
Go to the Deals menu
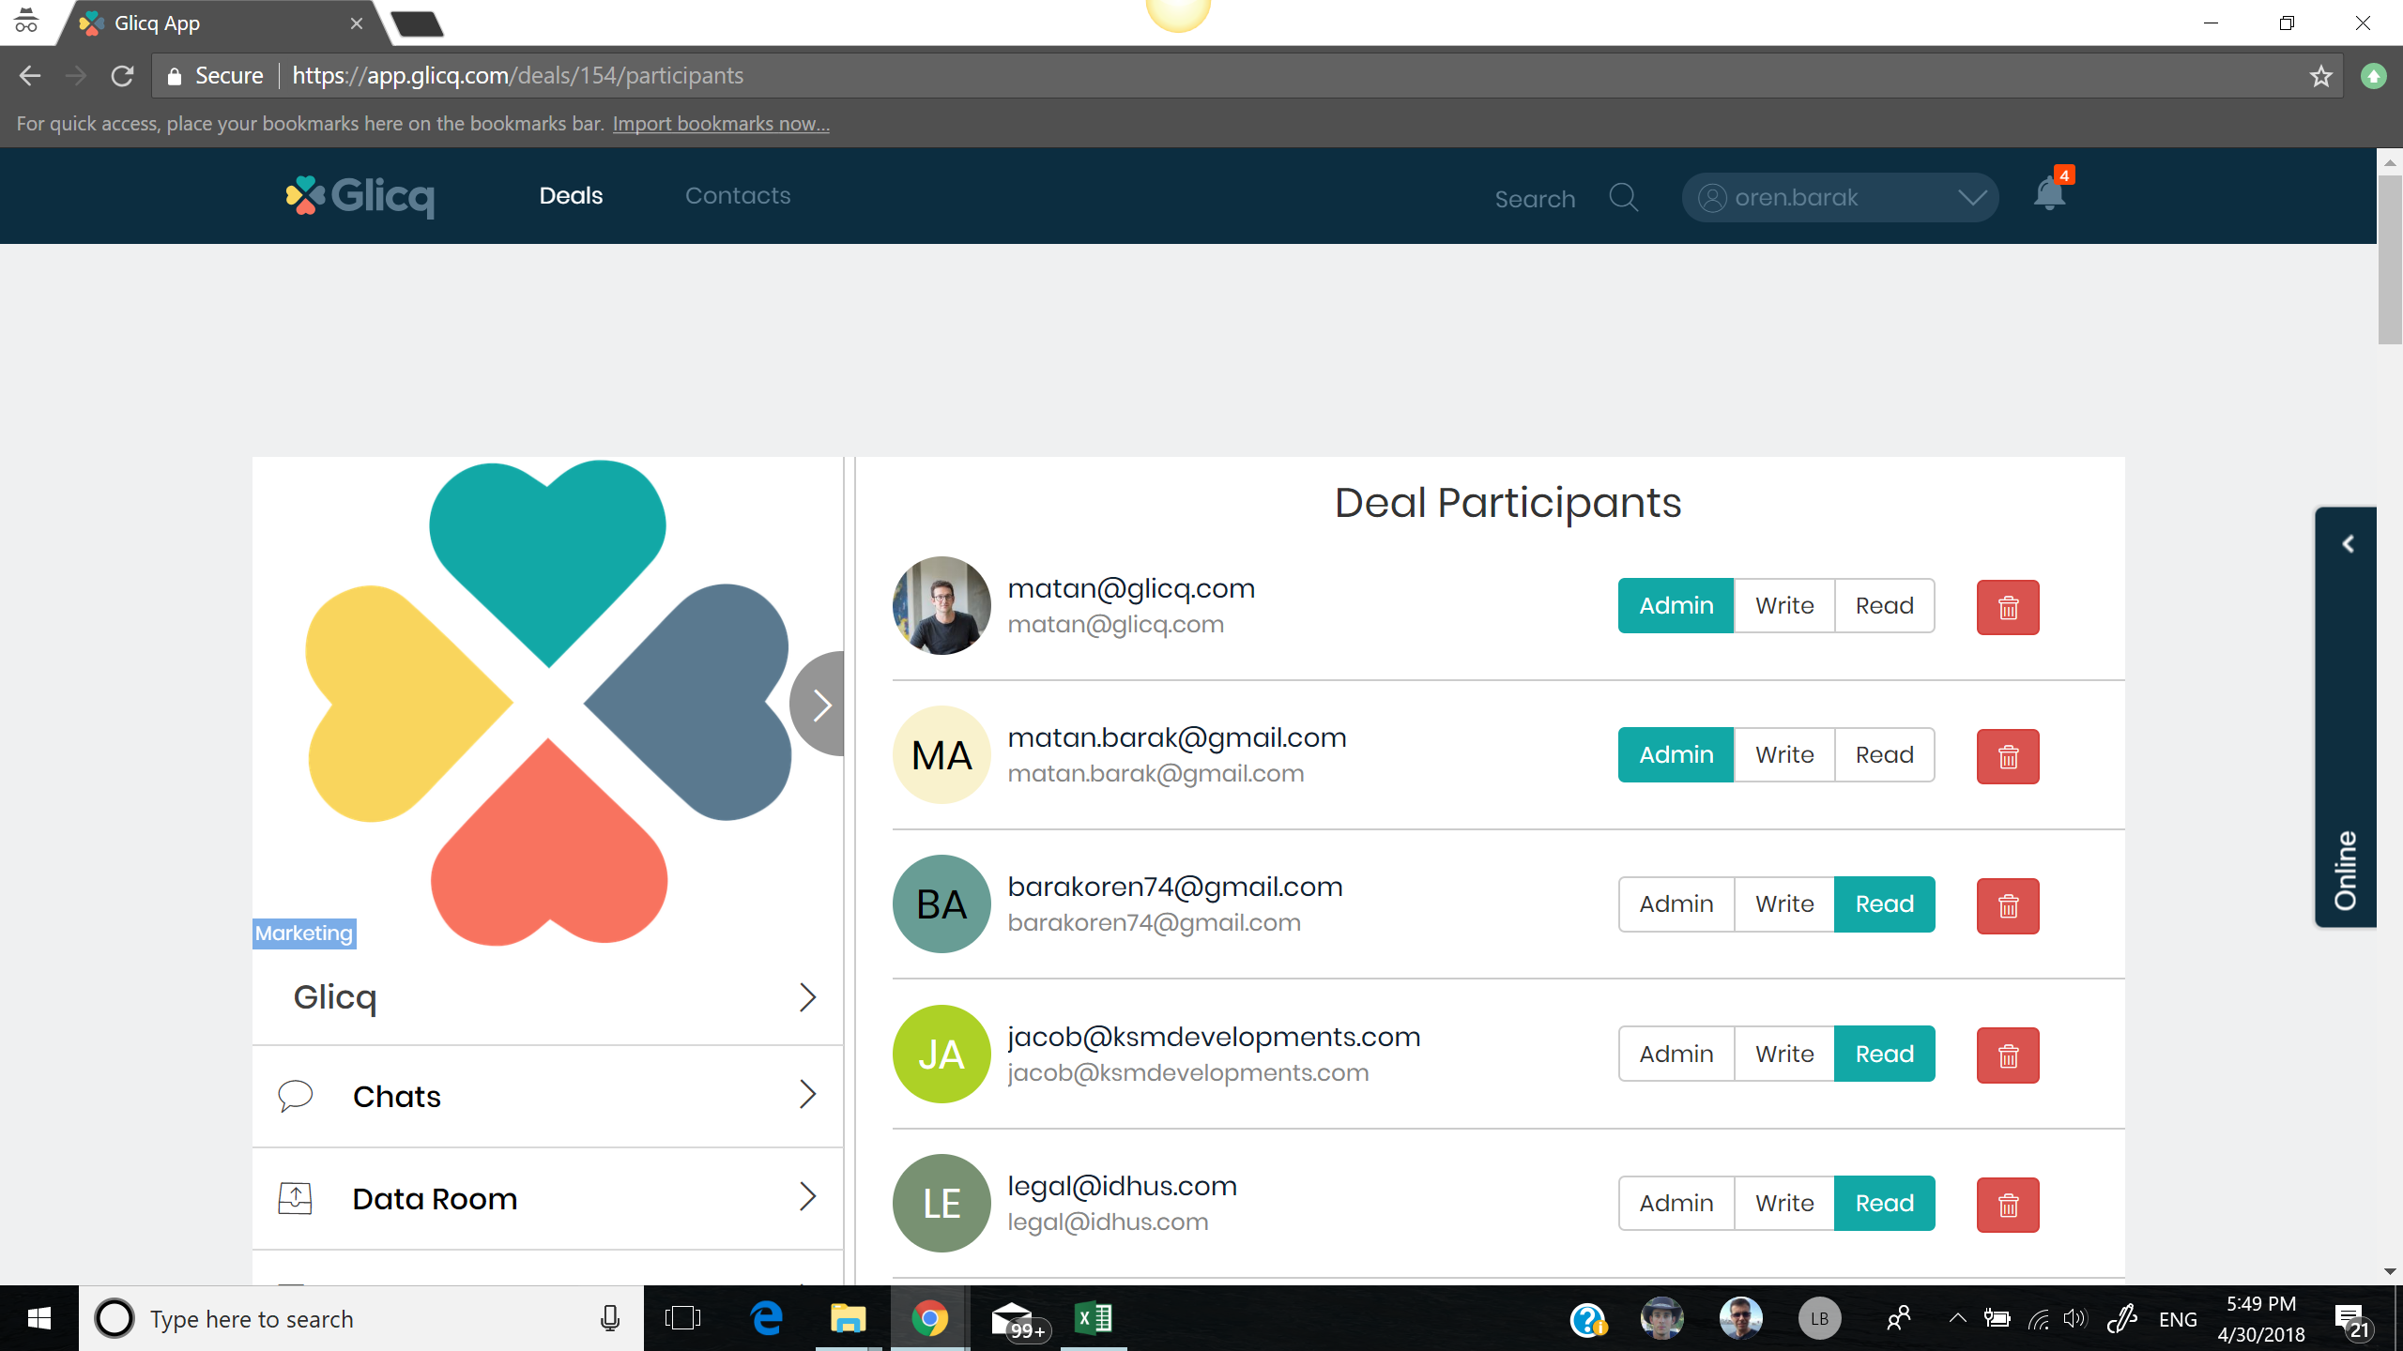point(571,196)
